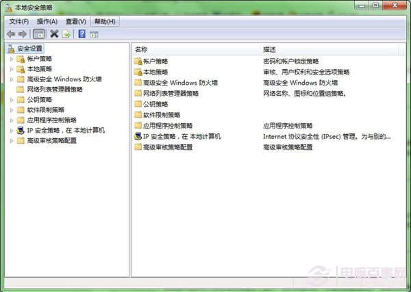411x292 pixels.
Task: Expand 高级安全 Windows 防火墙 tree arrow
Action: [x=12, y=79]
